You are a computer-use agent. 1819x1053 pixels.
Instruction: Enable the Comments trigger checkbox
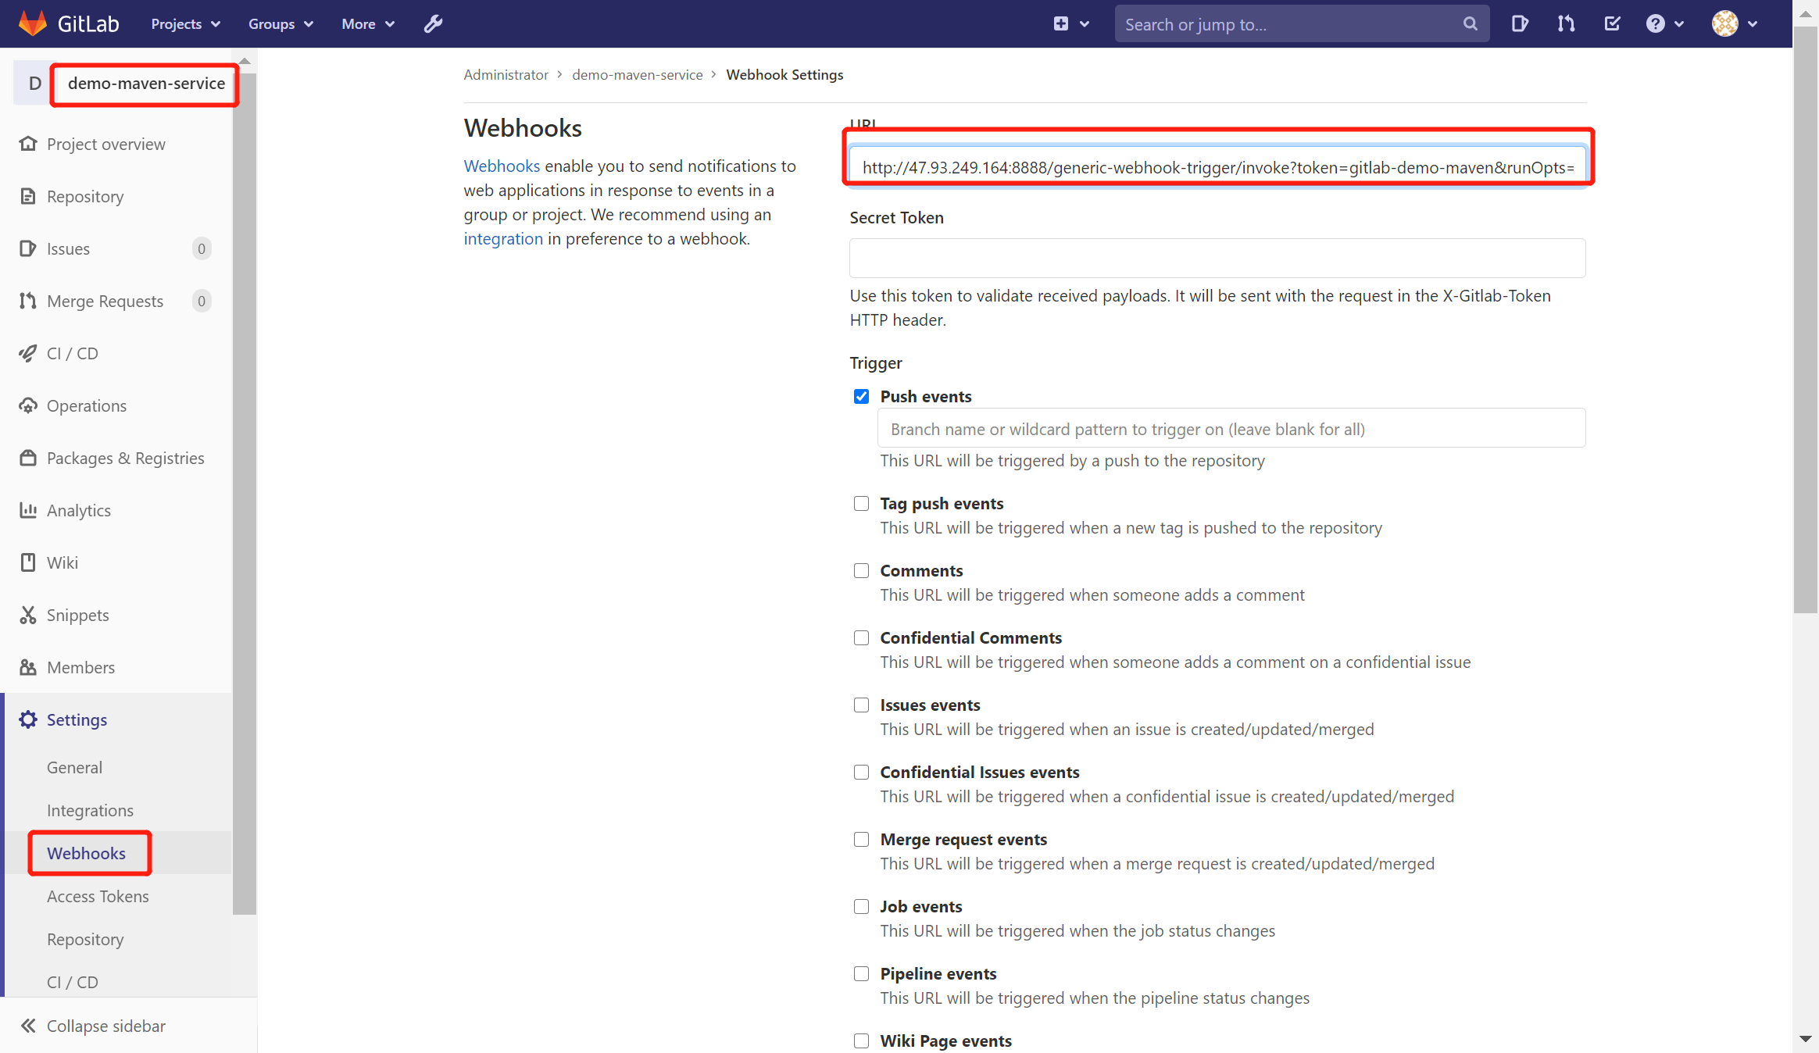point(861,571)
